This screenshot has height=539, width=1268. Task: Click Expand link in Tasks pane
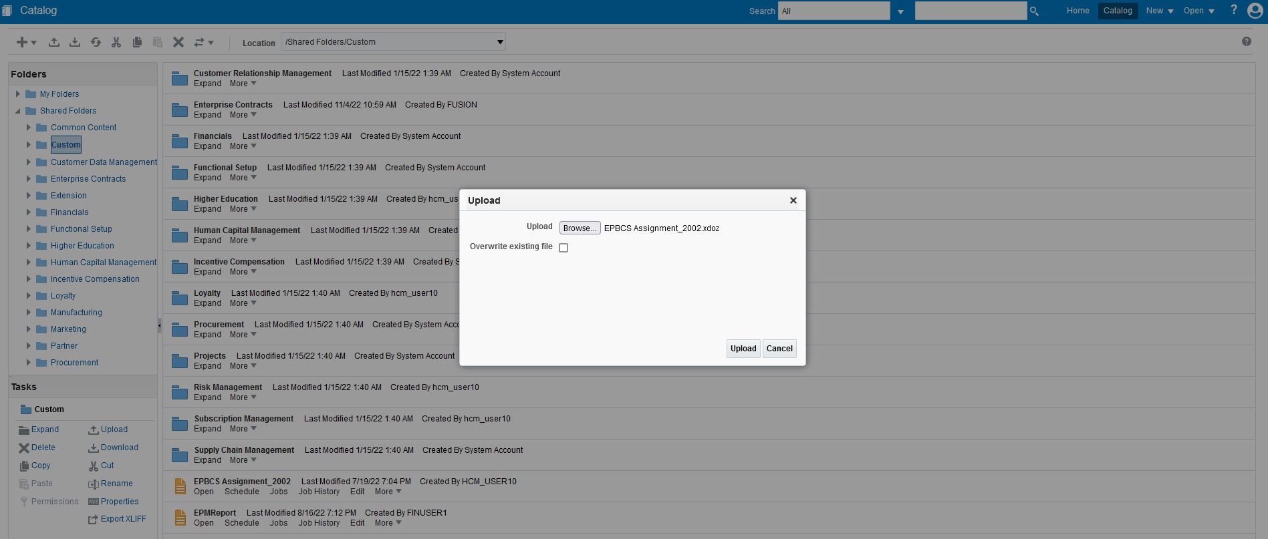[x=45, y=429]
